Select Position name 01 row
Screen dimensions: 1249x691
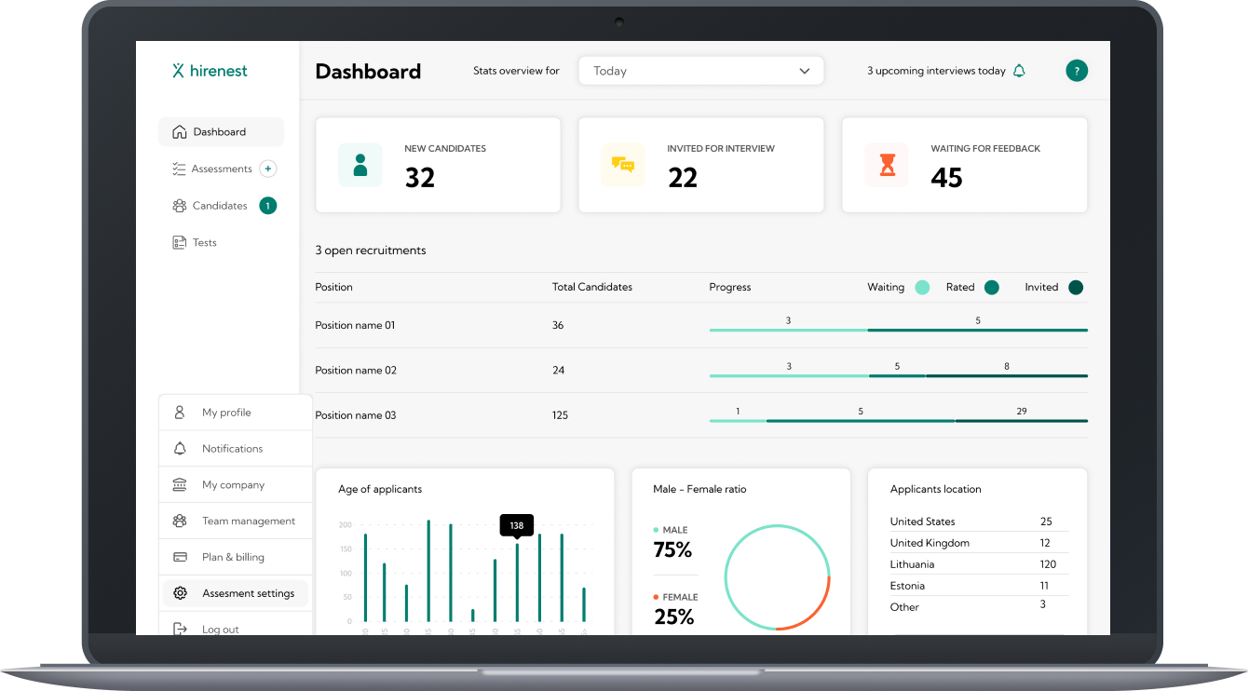coord(701,325)
